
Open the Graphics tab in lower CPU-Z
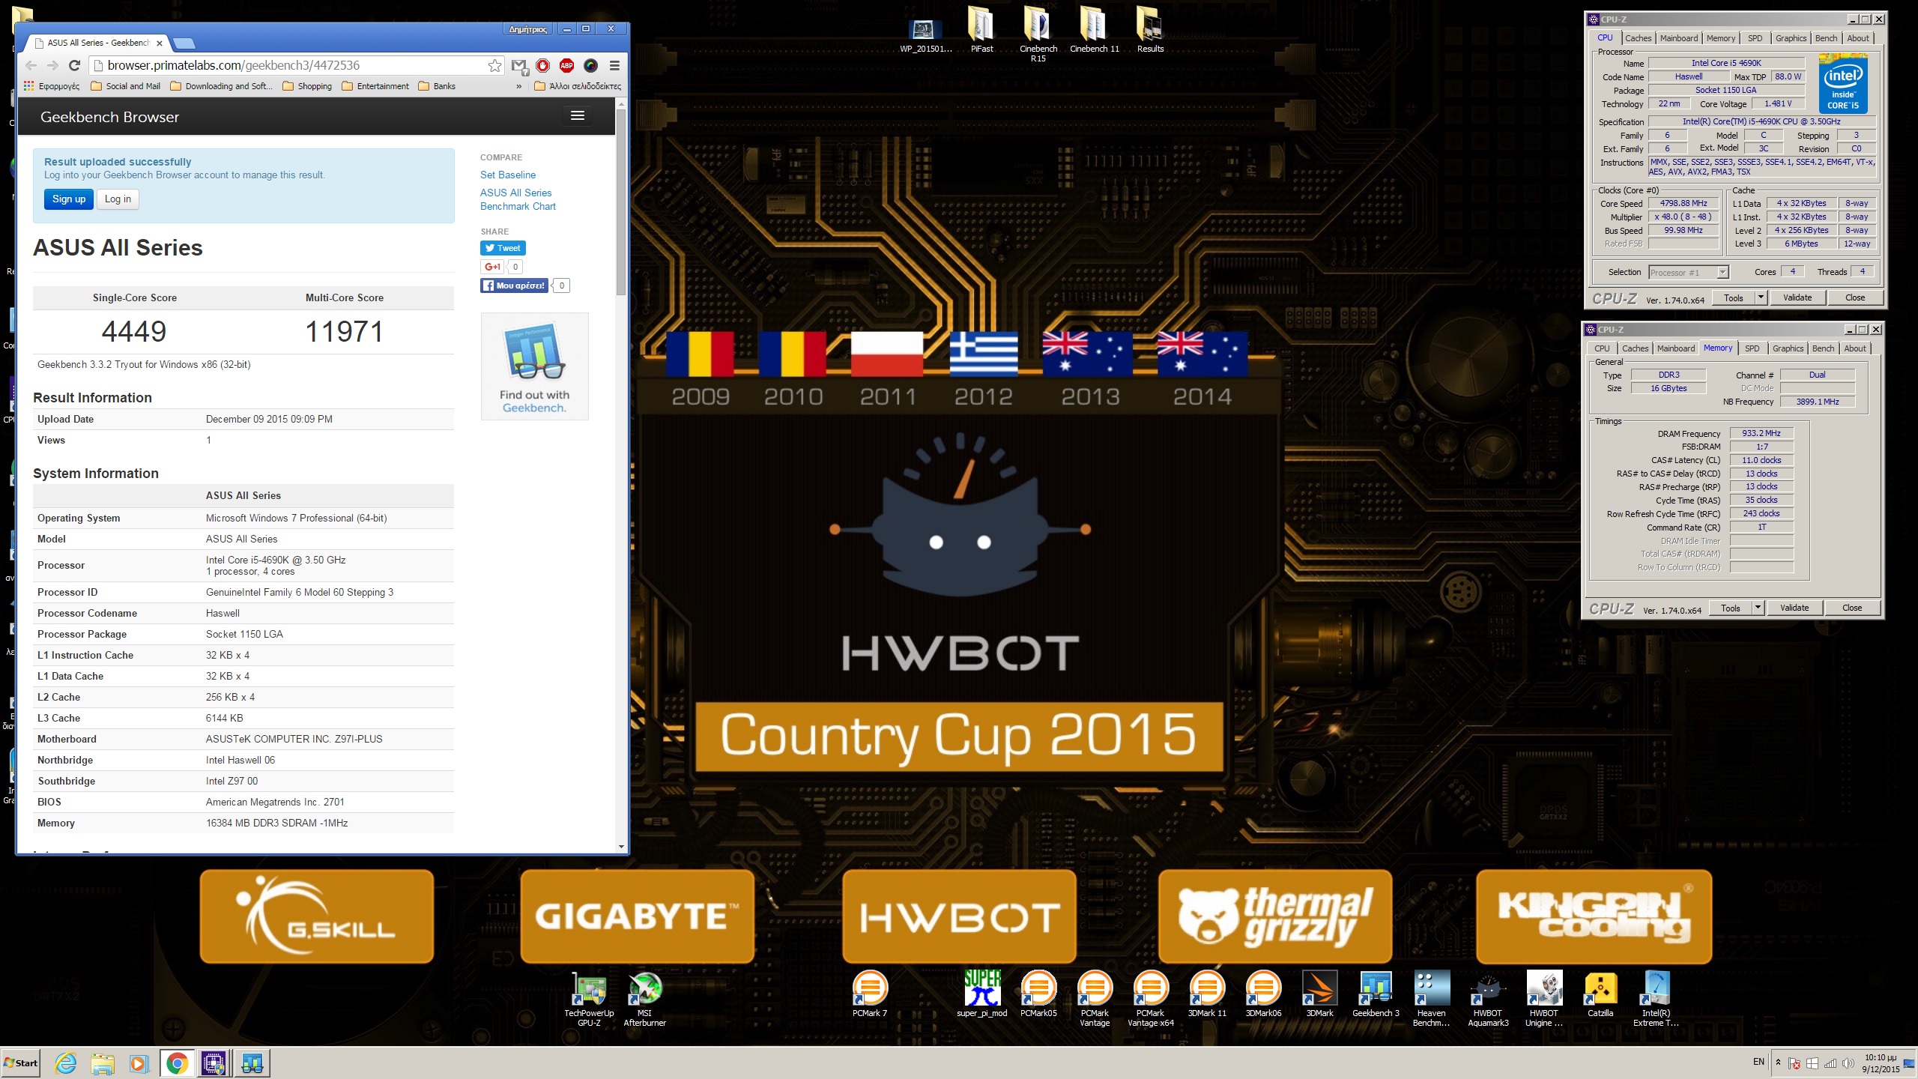coord(1788,348)
